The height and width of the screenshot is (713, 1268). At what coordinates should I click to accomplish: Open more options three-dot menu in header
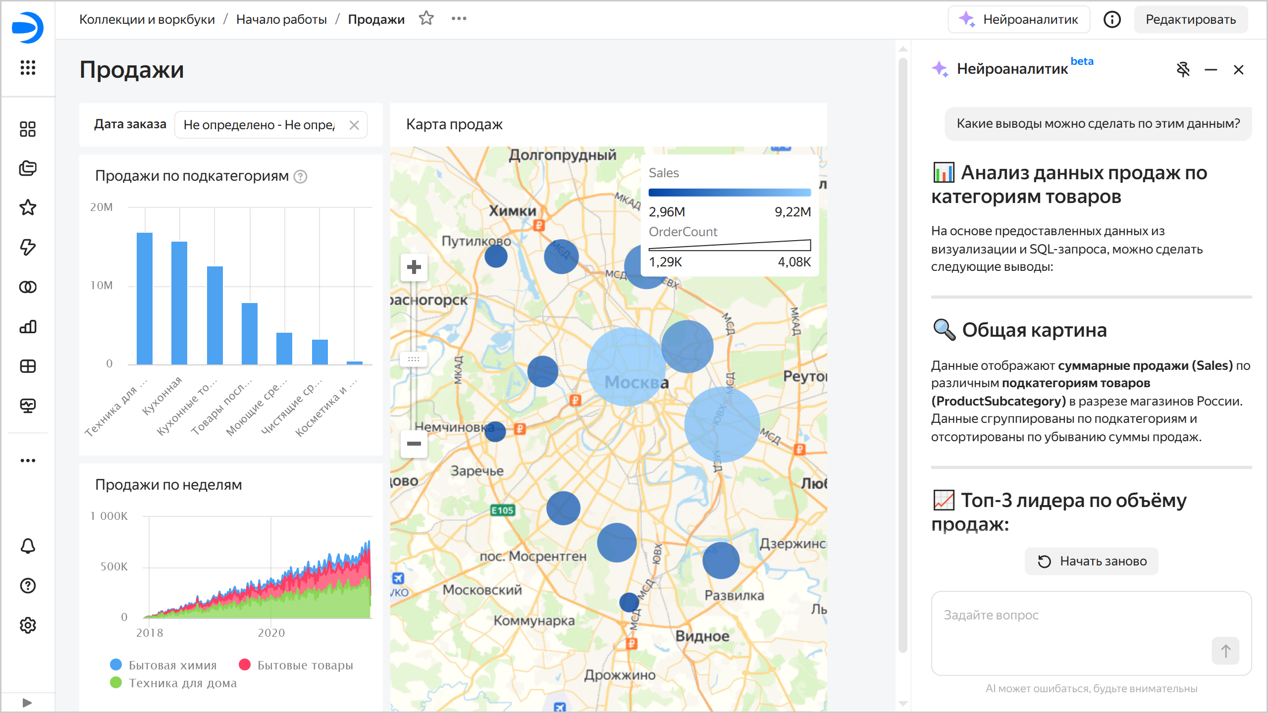(x=459, y=19)
